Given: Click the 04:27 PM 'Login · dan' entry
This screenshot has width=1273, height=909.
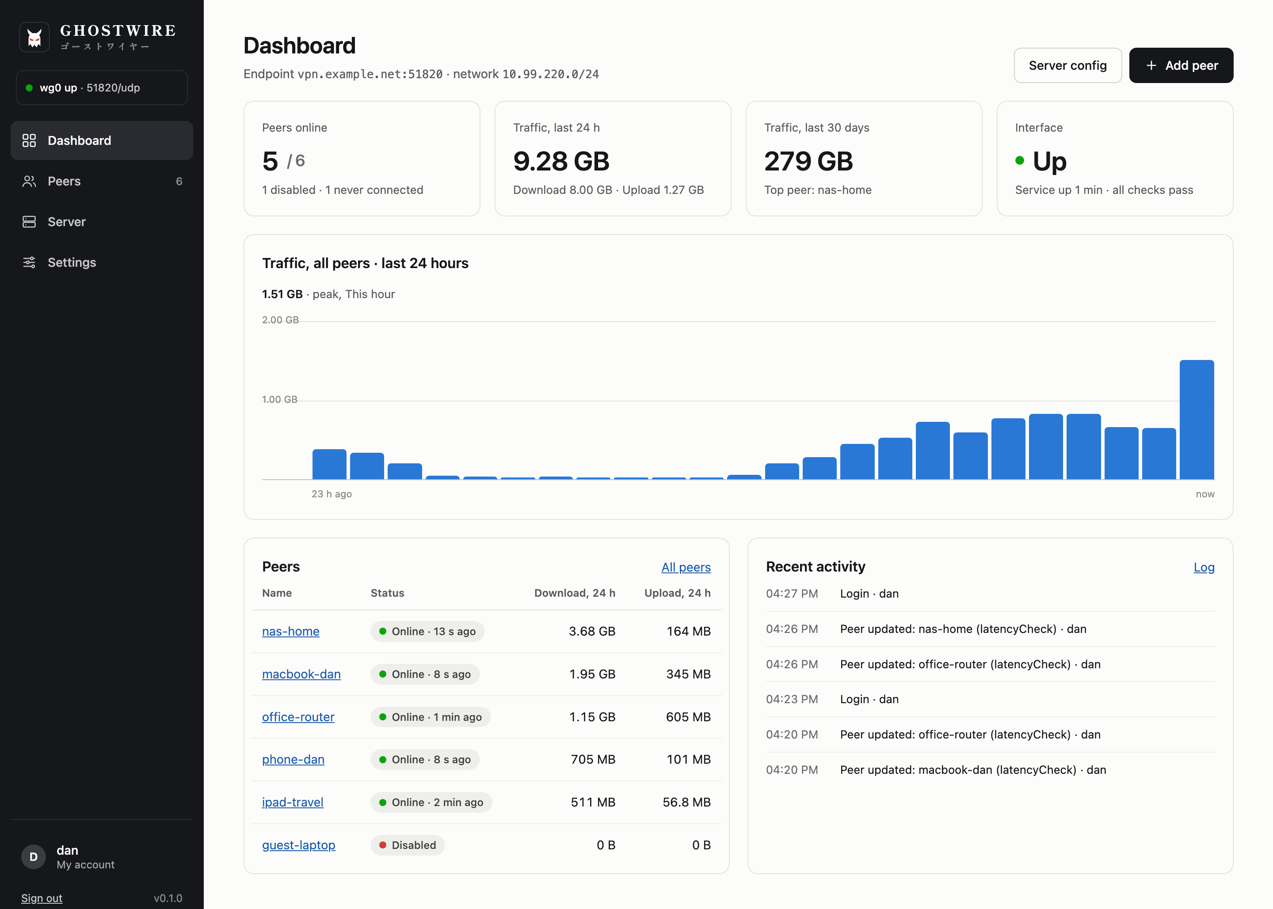Looking at the screenshot, I should (990, 594).
